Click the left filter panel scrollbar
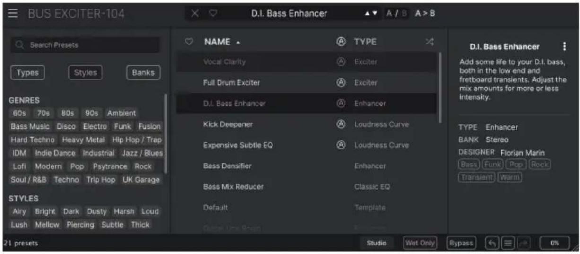Screen dimensions: 580x254 [165, 133]
